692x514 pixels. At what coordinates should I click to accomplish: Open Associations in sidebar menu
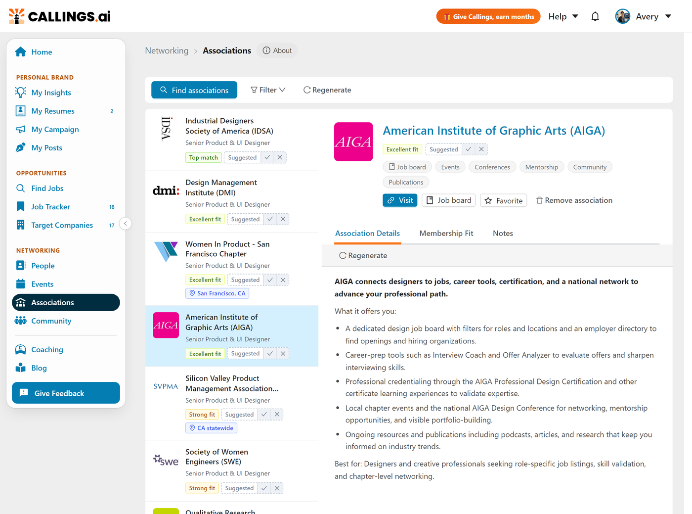click(66, 302)
